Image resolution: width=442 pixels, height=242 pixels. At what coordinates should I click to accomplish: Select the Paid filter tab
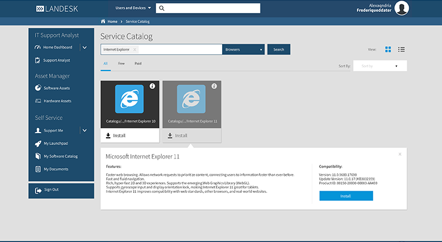138,64
